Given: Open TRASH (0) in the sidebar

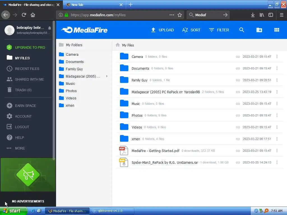Looking at the screenshot, I should coord(19,90).
